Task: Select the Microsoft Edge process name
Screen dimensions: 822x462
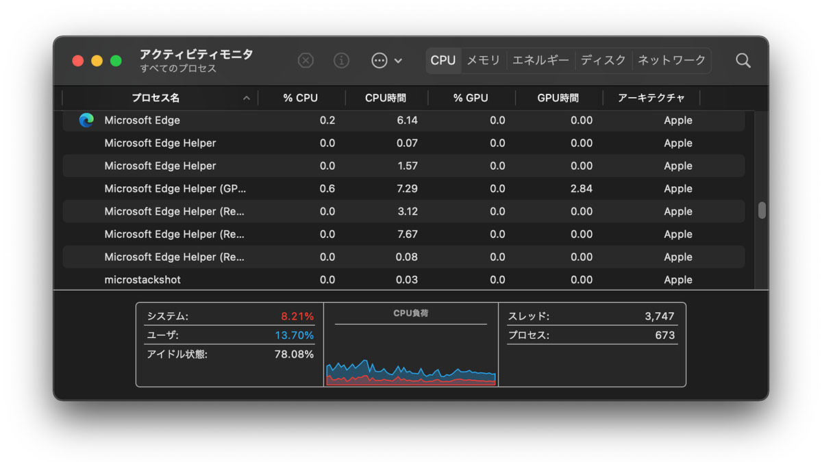Action: 142,120
